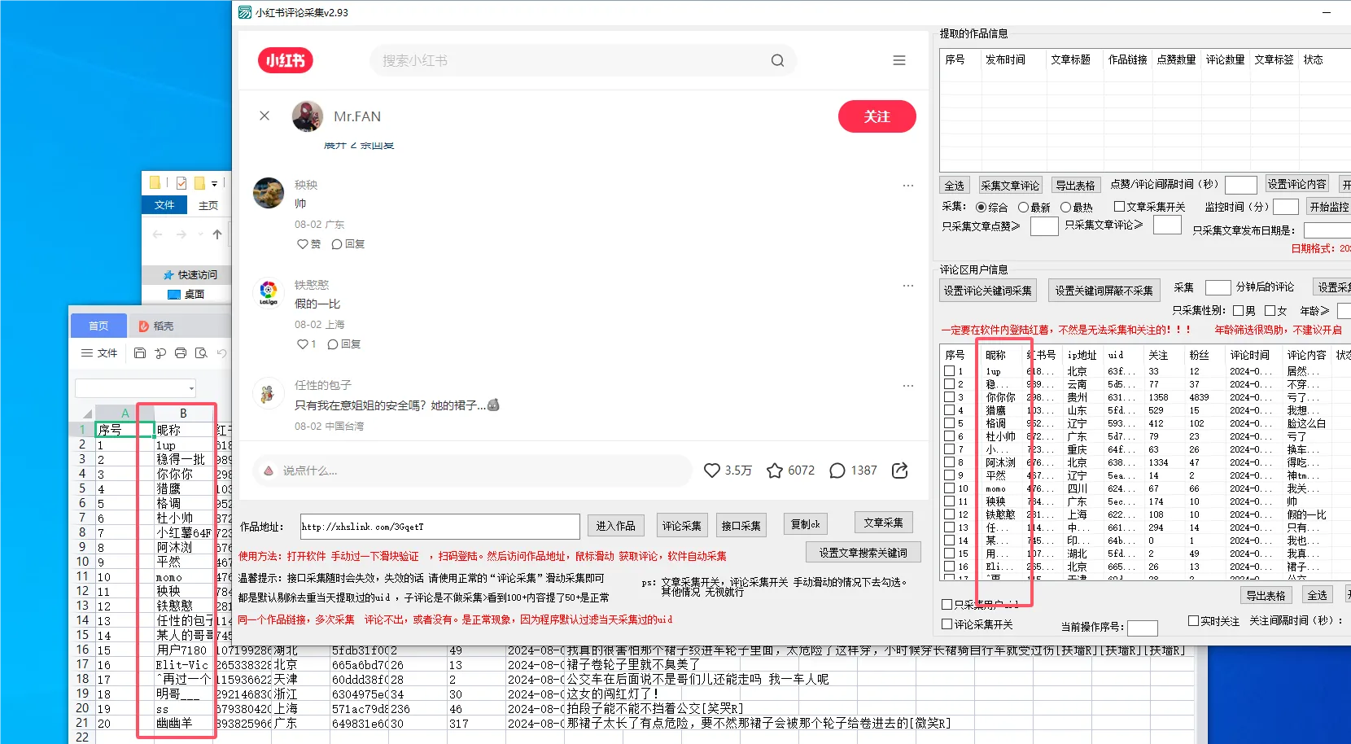This screenshot has width=1351, height=744.
Task: Open print preview in the WPS toolbar
Action: pyautogui.click(x=202, y=352)
